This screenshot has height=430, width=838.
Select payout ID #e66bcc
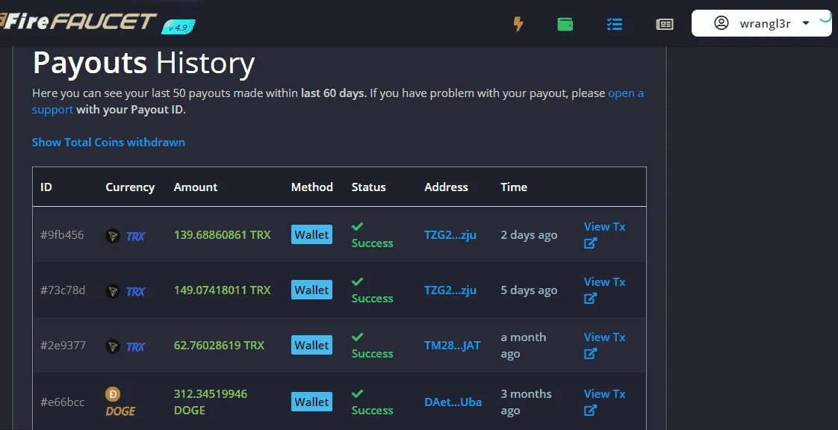click(x=63, y=402)
